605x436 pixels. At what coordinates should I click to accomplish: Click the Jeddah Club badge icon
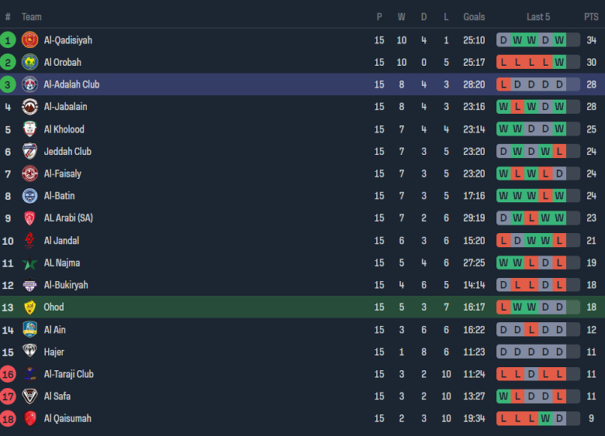29,152
